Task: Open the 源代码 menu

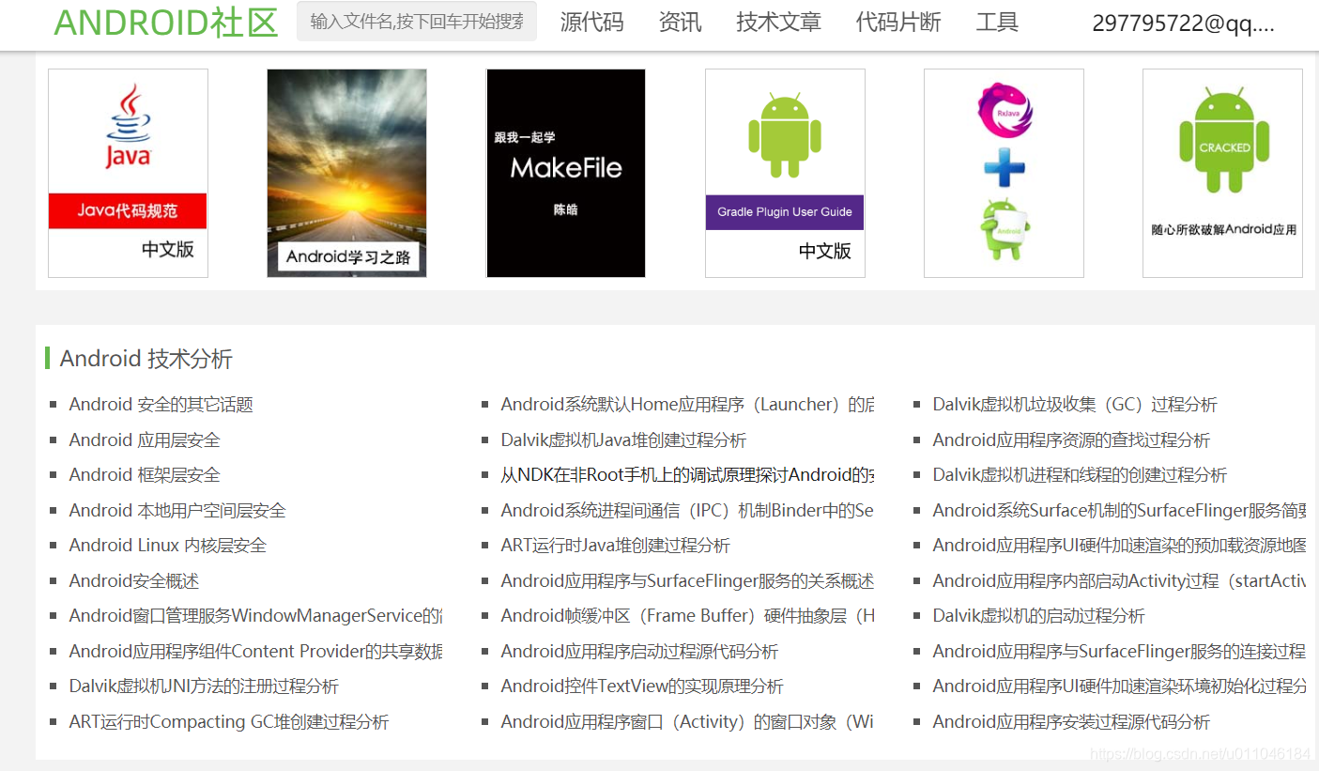Action: pos(591,23)
